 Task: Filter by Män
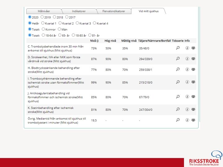point(59,29)
